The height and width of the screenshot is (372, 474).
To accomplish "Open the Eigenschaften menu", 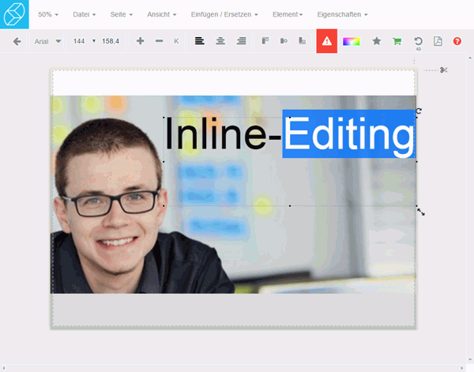I will [x=342, y=14].
